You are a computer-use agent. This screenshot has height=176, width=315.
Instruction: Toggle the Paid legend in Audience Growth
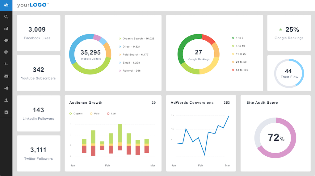point(95,114)
